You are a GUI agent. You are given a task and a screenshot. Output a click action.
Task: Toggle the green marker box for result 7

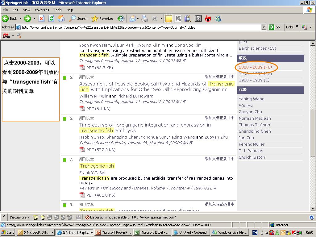(x=65, y=160)
